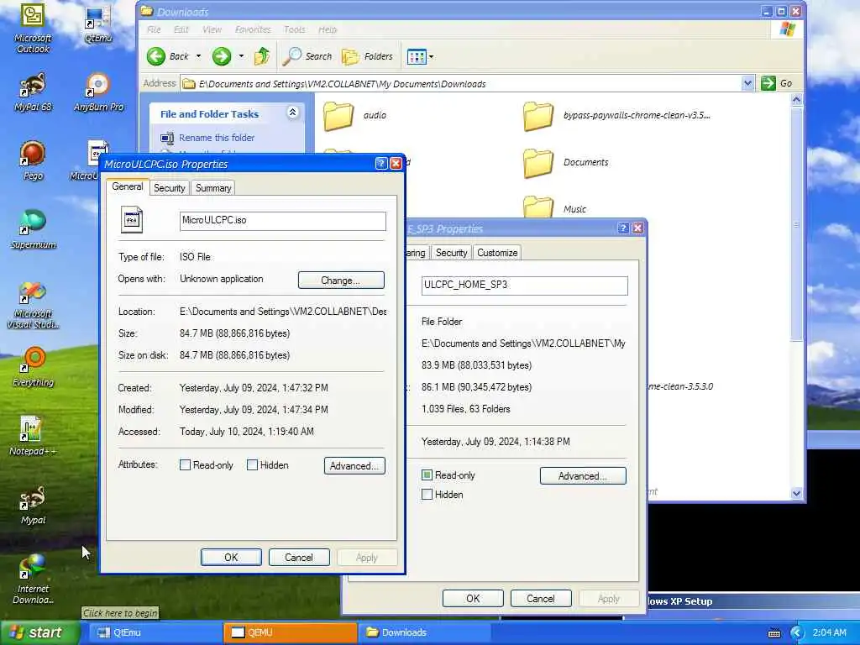Screen dimensions: 860x645
Task: Open the QtEmu desktop icon
Action: pos(98,24)
